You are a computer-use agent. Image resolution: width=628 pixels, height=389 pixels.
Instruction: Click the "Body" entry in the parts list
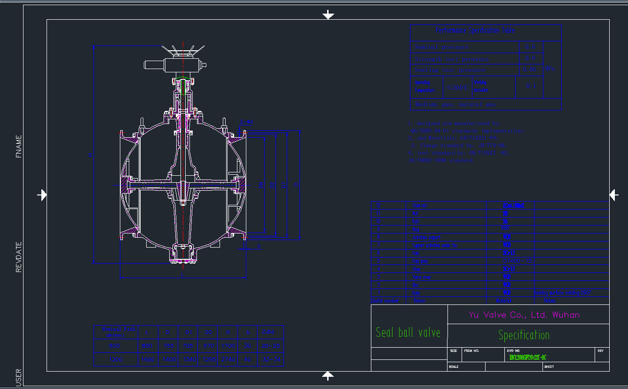416,293
